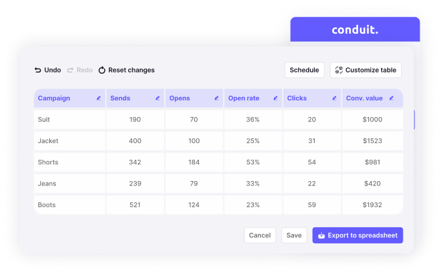Click the Customize table icon
The width and height of the screenshot is (441, 273).
point(339,70)
